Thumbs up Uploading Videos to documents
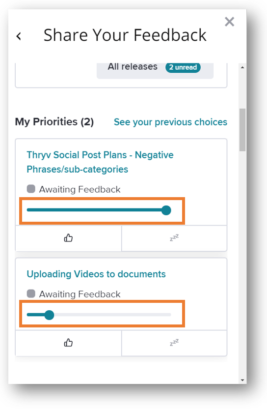The height and width of the screenshot is (411, 267). tap(68, 343)
